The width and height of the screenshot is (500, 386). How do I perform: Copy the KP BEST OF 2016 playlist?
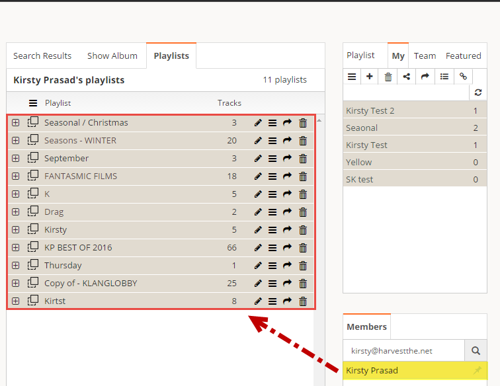pyautogui.click(x=33, y=247)
